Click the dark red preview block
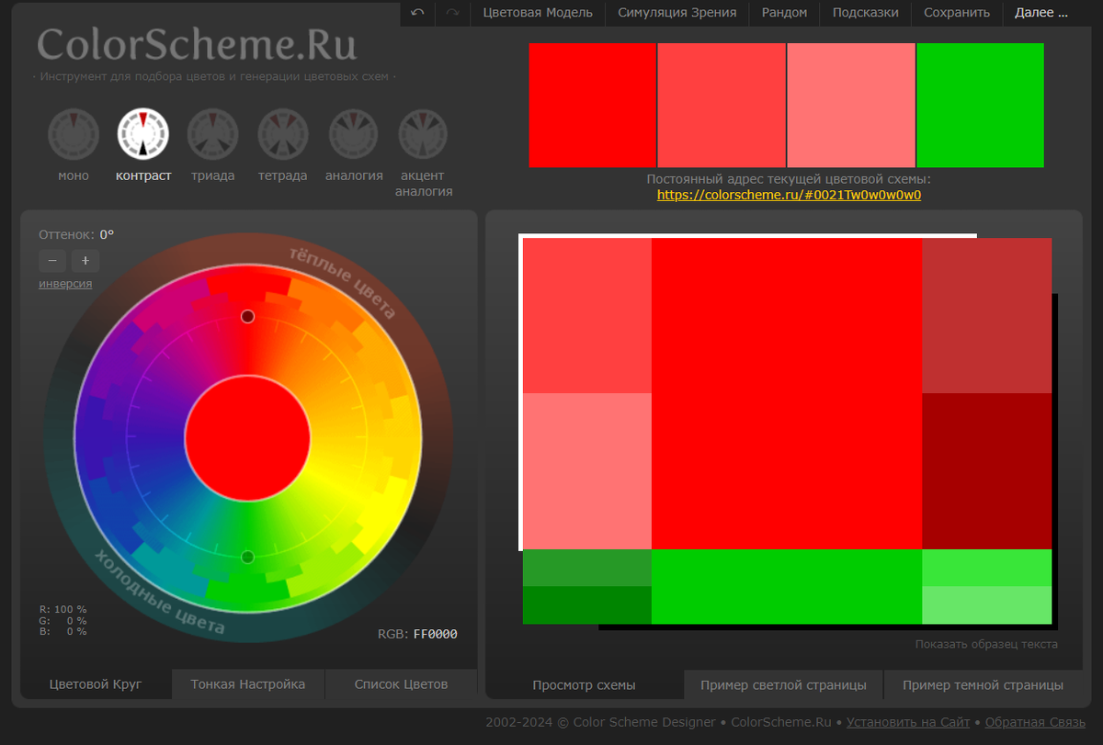Image resolution: width=1103 pixels, height=745 pixels. point(986,471)
